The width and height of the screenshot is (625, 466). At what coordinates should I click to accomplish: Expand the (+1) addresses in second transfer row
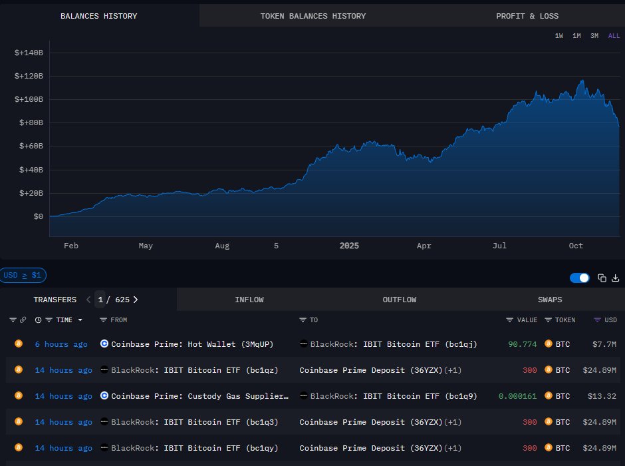point(453,369)
